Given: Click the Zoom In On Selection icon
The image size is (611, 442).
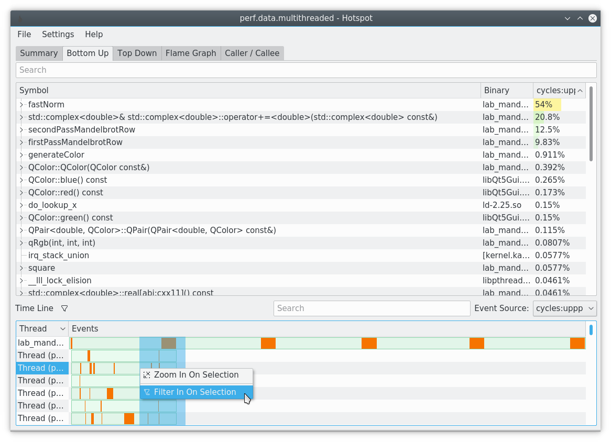Looking at the screenshot, I should (146, 375).
